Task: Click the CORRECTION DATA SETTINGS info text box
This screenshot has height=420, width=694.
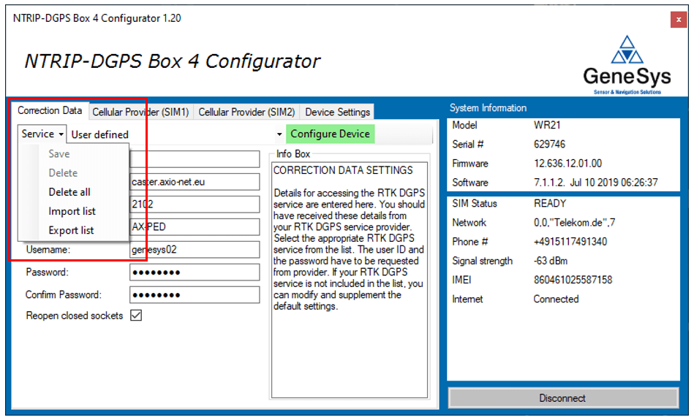Action: (350, 280)
